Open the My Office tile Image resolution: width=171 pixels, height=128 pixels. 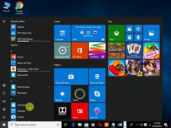80,50
